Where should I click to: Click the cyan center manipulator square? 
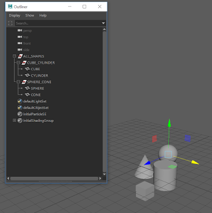click(168, 154)
